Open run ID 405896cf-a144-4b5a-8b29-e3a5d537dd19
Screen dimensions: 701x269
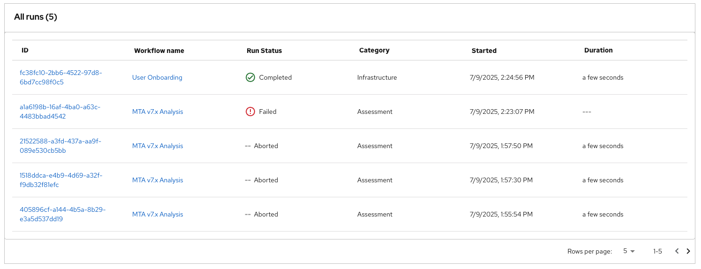pos(62,214)
